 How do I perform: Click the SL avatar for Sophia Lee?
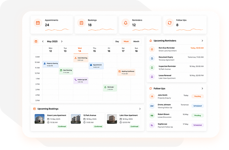pyautogui.click(x=152, y=125)
